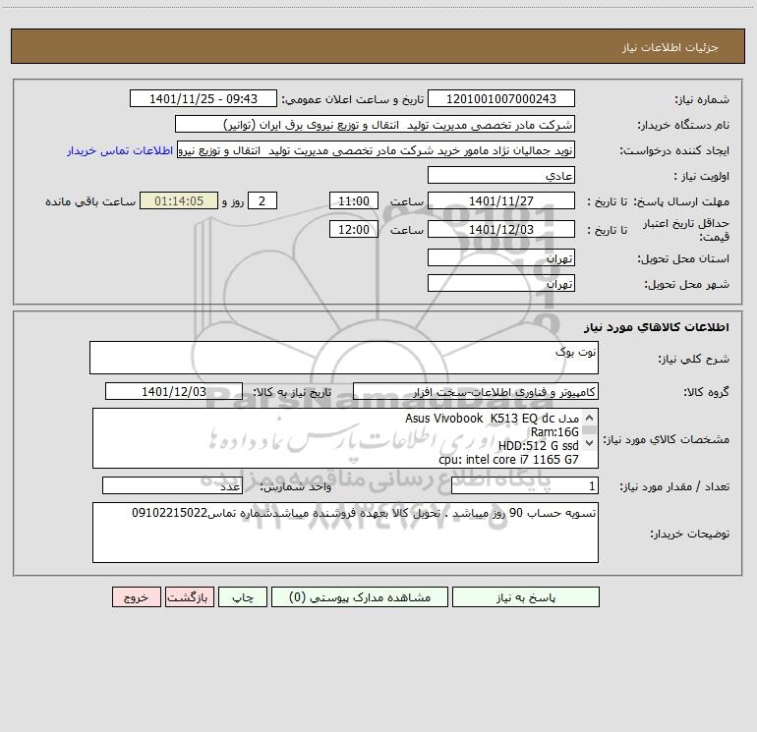Open اطلاعات تماس خریدار link
The height and width of the screenshot is (732, 757).
pyautogui.click(x=120, y=150)
